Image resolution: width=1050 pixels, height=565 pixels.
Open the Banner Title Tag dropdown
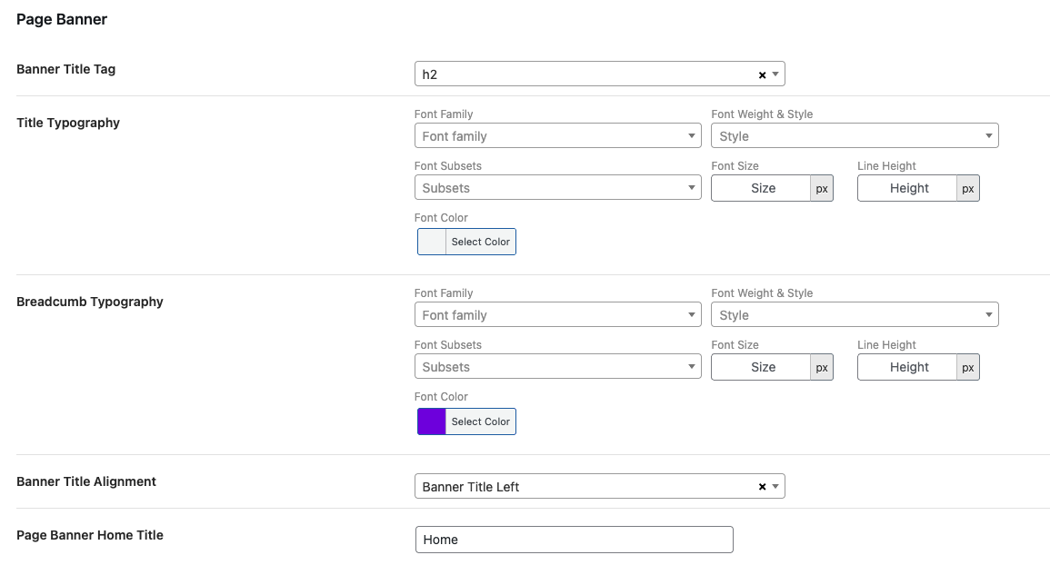(591, 74)
